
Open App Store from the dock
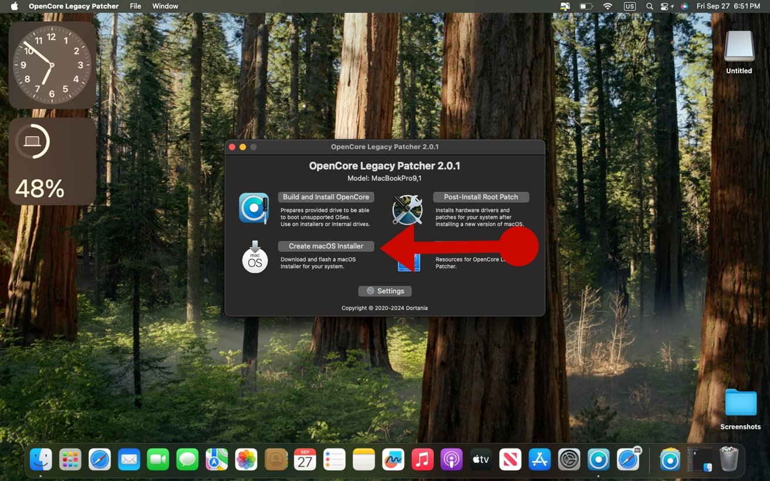(x=540, y=459)
